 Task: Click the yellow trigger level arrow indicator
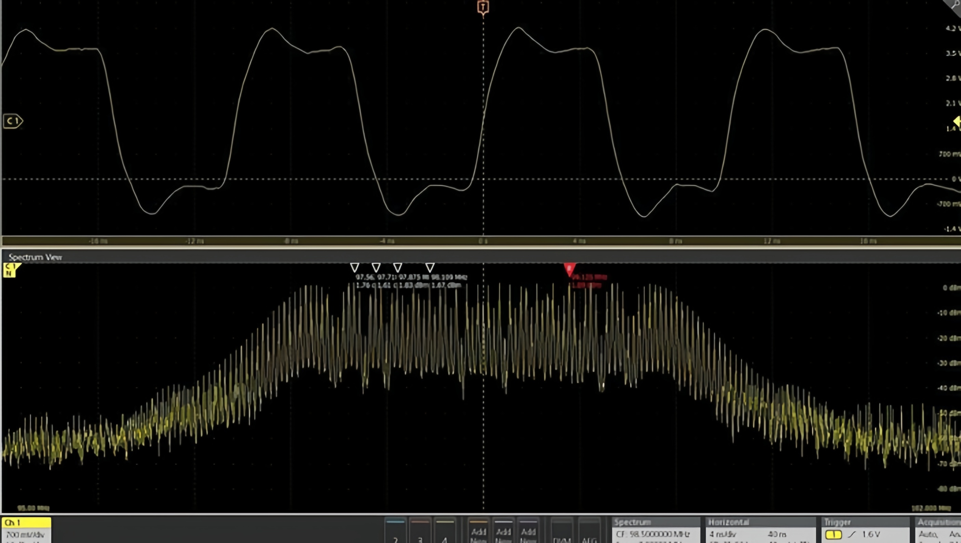(x=957, y=121)
